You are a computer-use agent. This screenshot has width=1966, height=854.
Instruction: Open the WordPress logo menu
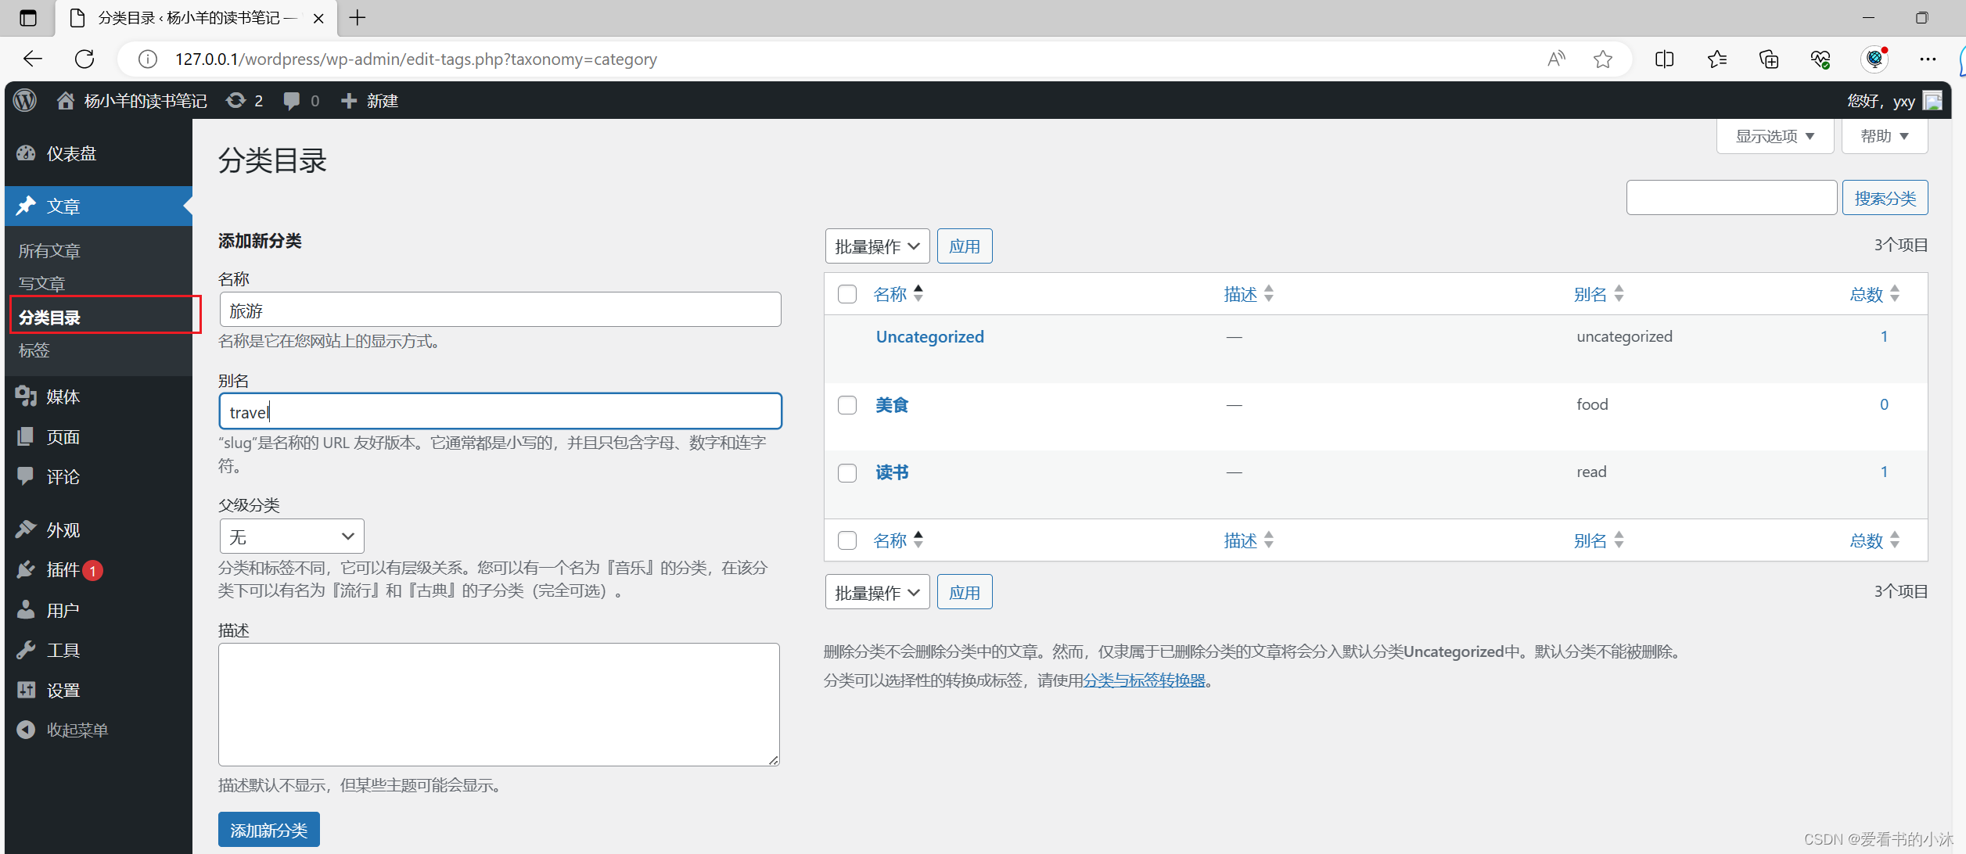click(25, 101)
